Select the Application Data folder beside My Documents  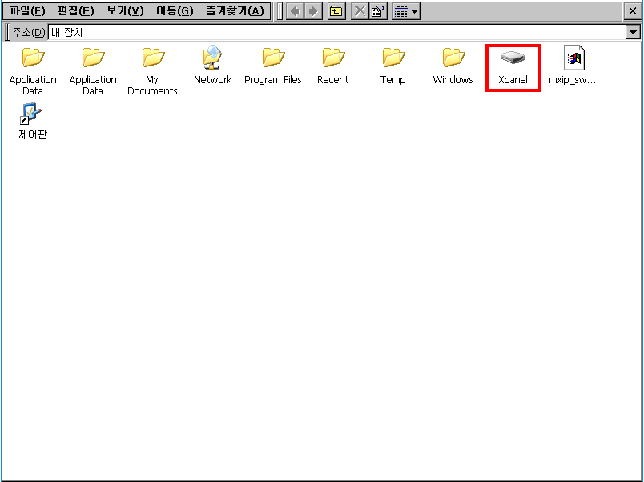pos(93,71)
